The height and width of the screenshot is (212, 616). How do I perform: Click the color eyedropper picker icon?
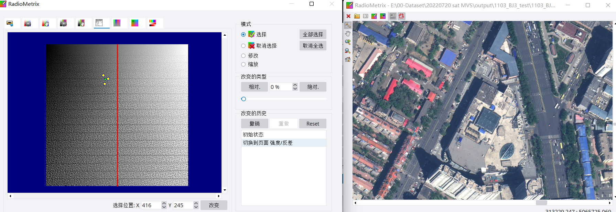coord(383,16)
